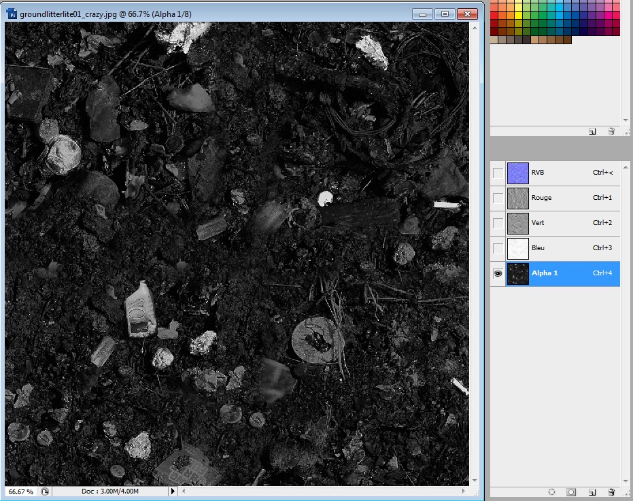Click the swatches panel scroll-down arrow
Screen dimensions: 633x501
626,120
